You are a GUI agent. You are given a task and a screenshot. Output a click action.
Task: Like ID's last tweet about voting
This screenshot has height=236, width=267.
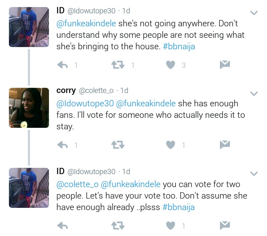[x=170, y=225]
